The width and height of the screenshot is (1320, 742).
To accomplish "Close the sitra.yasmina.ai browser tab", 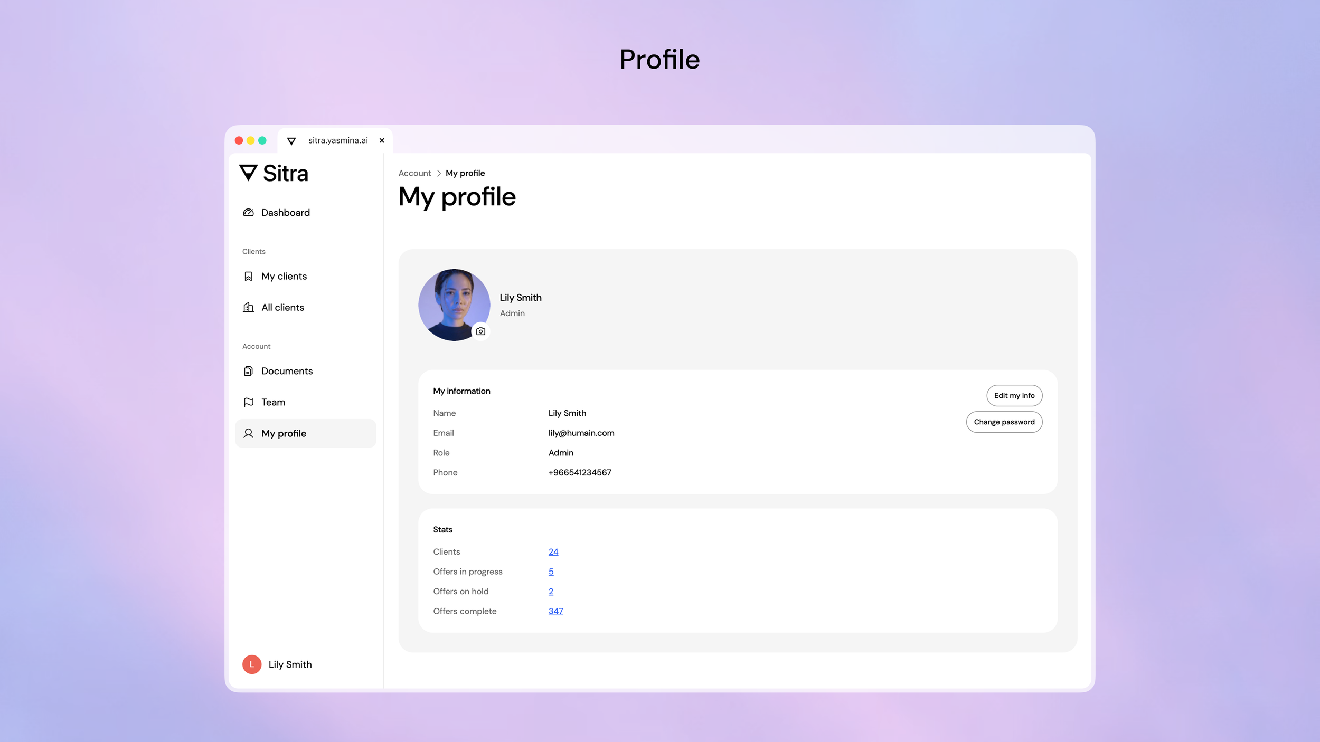I will tap(382, 140).
